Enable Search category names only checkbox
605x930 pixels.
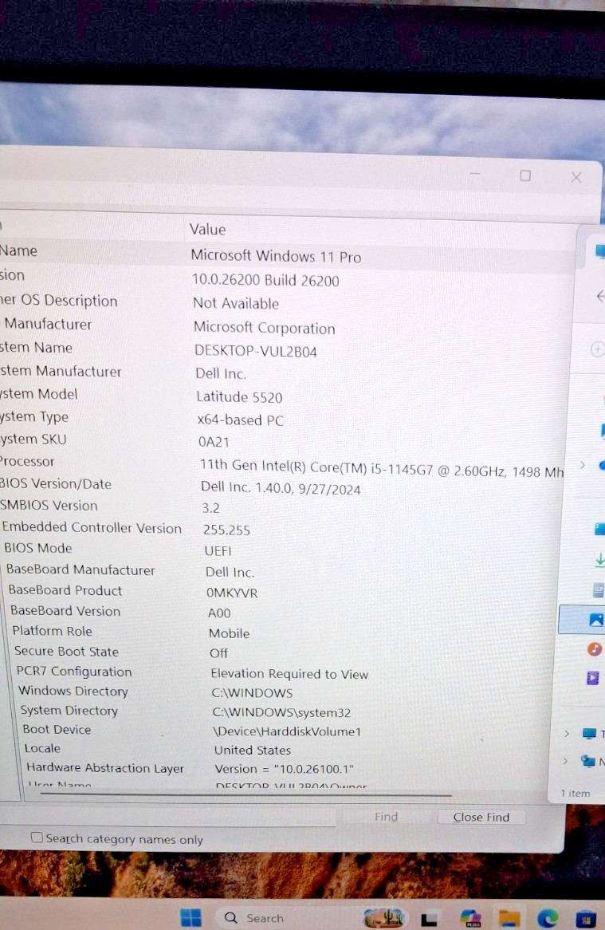[x=37, y=837]
